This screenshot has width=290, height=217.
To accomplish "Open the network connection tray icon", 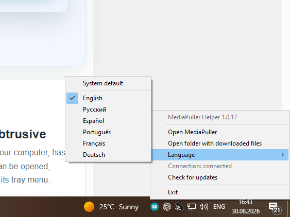I will (192, 207).
